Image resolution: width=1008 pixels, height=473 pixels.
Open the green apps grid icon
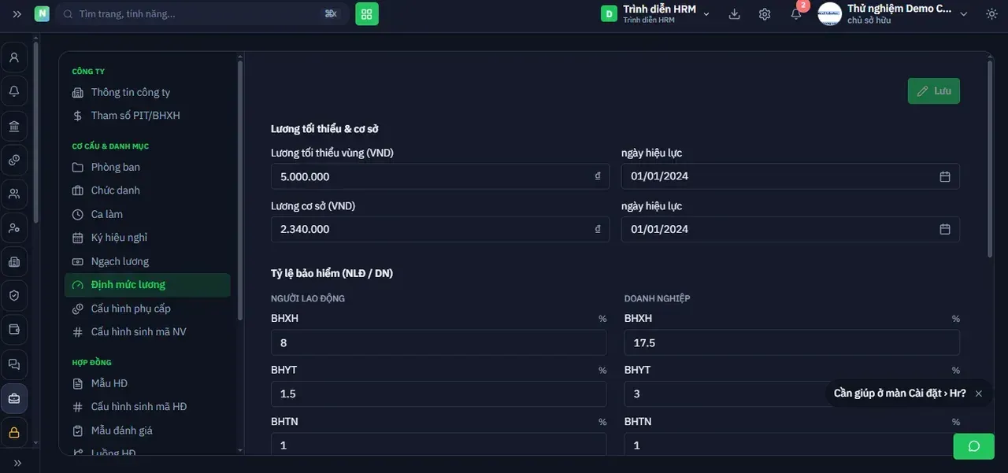tap(367, 14)
